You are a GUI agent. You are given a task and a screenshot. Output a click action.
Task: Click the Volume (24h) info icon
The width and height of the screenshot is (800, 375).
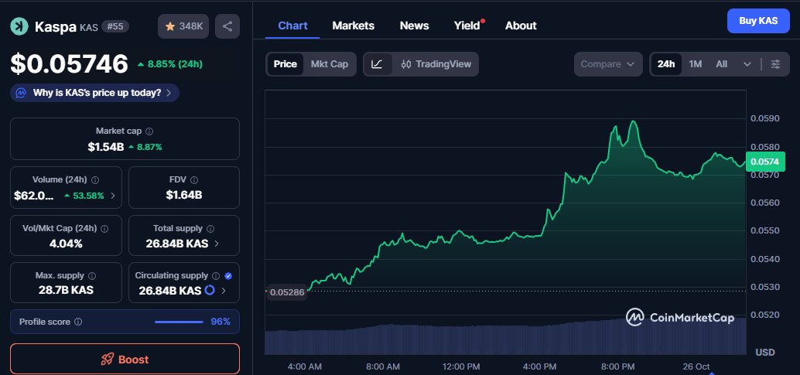click(95, 180)
